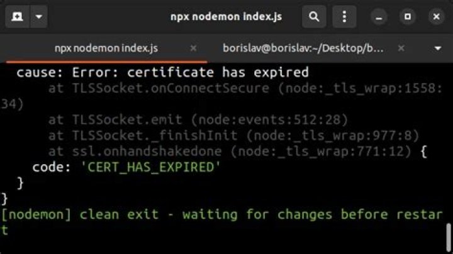The height and width of the screenshot is (254, 453).
Task: Open the terminal search tool
Action: (314, 17)
